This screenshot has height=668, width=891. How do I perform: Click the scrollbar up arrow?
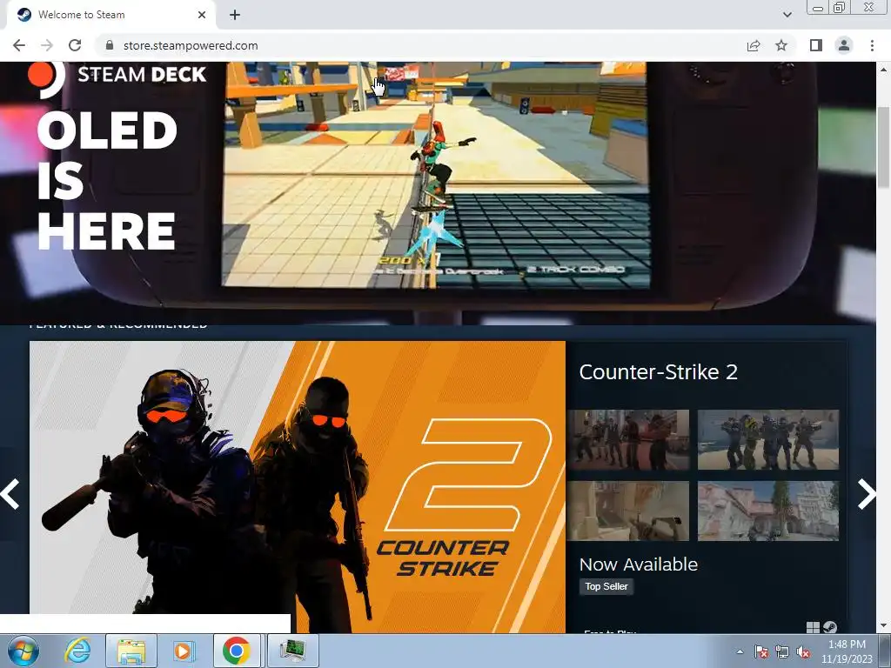coord(884,70)
